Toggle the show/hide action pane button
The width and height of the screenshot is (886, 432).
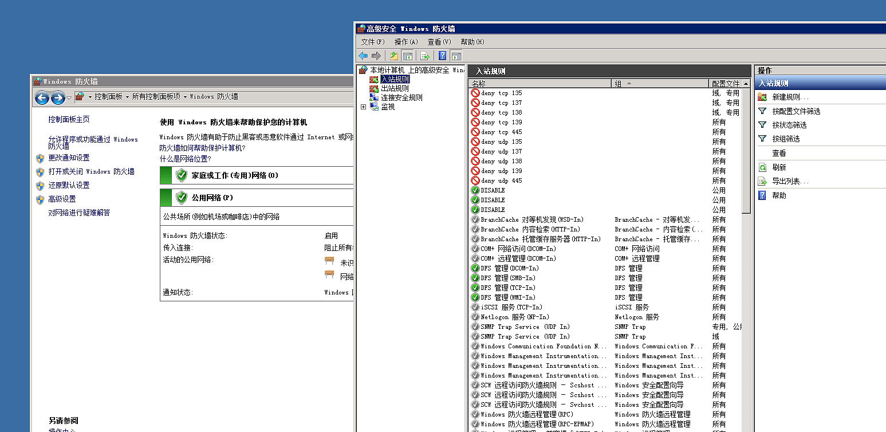[x=456, y=56]
